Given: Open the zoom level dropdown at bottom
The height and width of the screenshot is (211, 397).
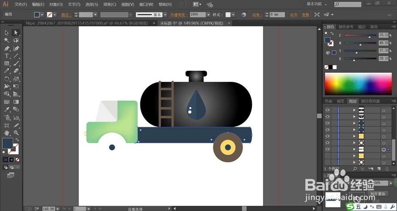Looking at the screenshot, I should [x=58, y=209].
